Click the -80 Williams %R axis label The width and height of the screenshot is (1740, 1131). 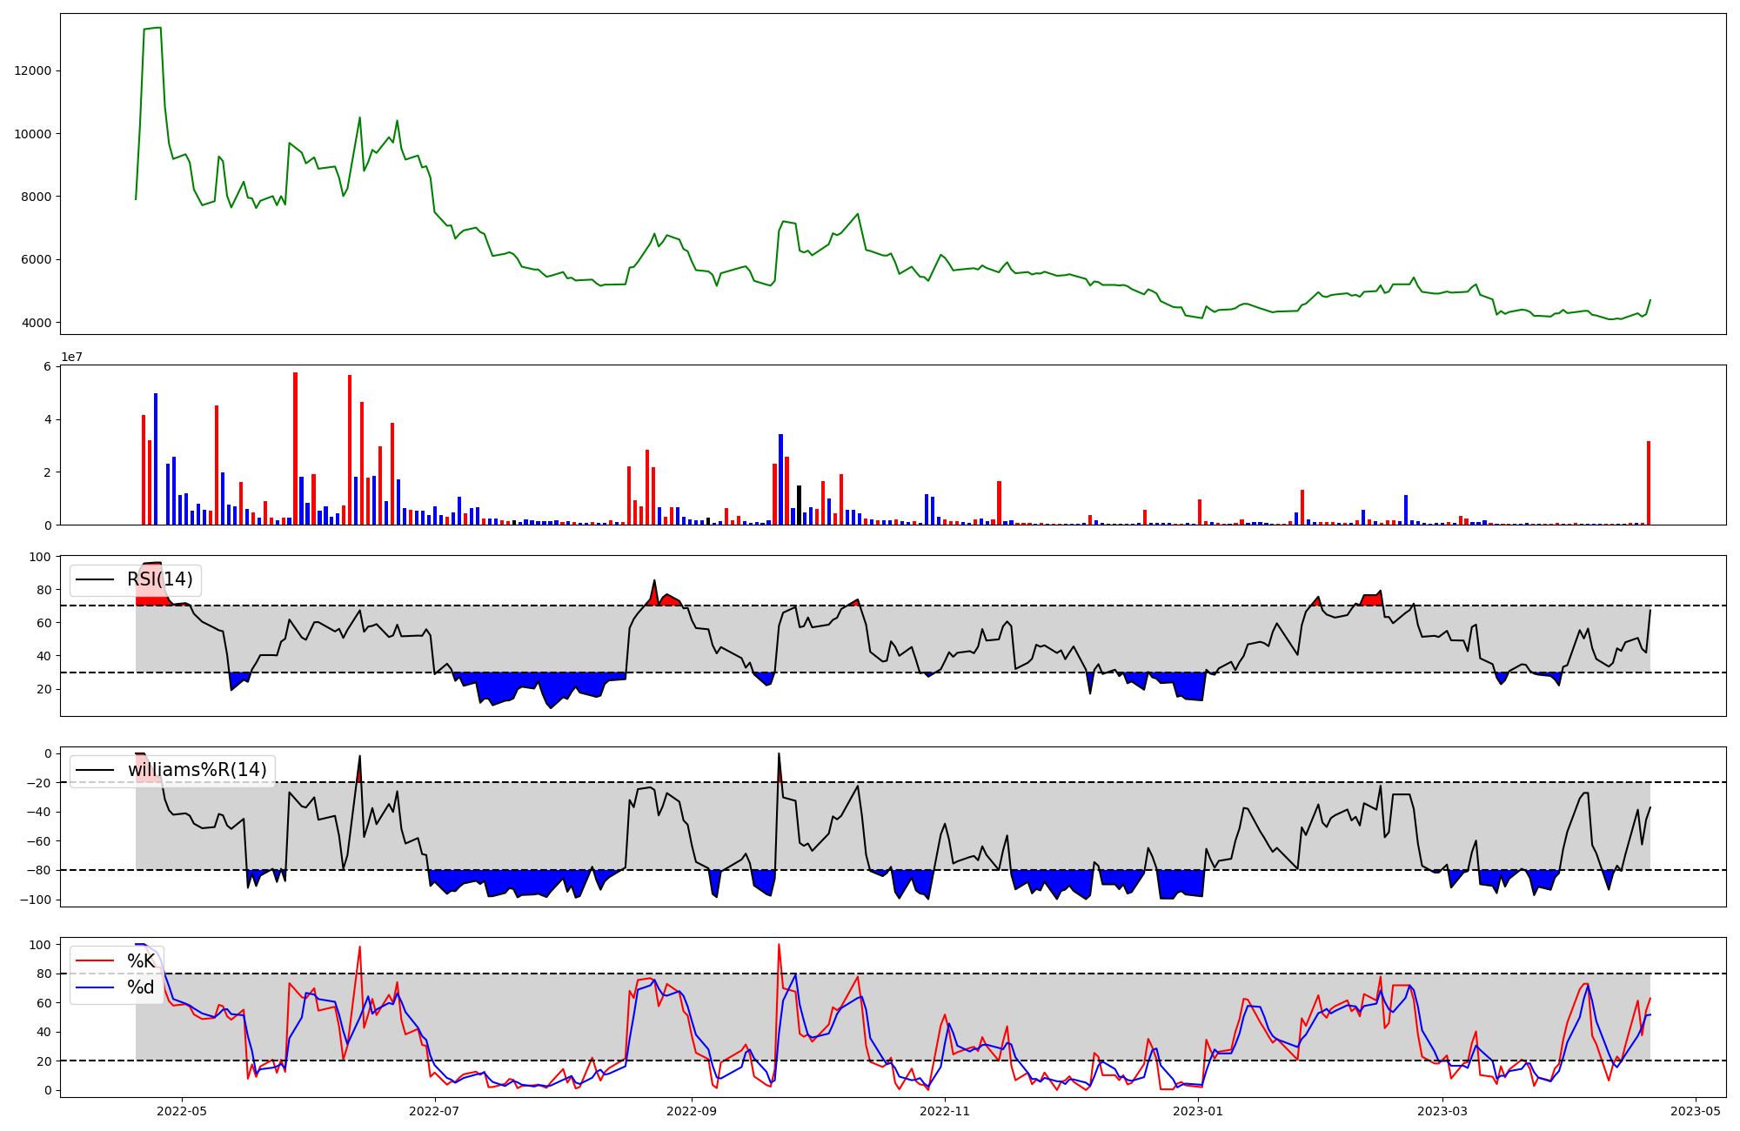pos(37,870)
